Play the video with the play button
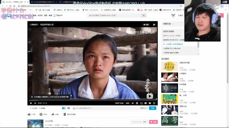 pos(31,103)
